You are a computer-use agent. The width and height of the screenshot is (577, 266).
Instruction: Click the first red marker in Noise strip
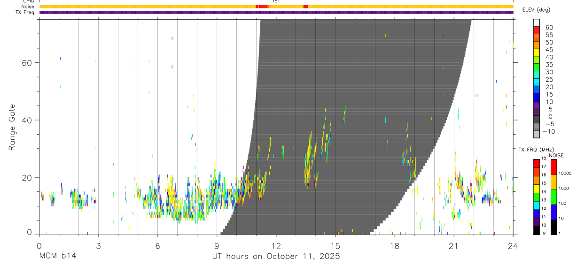click(262, 7)
